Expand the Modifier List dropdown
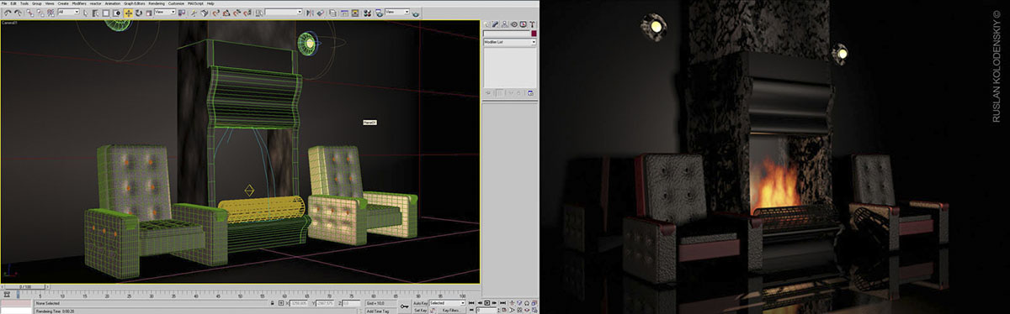 [x=510, y=41]
